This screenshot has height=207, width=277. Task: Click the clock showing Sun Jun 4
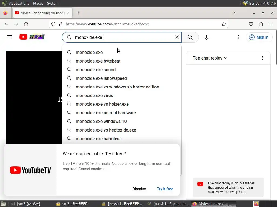[262, 3]
